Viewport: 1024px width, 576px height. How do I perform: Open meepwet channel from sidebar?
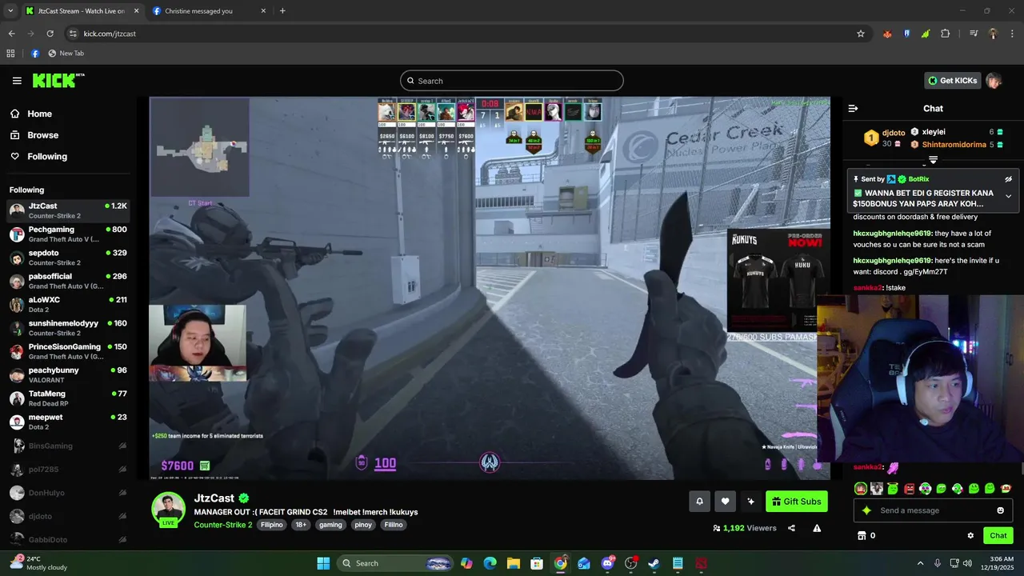68,422
